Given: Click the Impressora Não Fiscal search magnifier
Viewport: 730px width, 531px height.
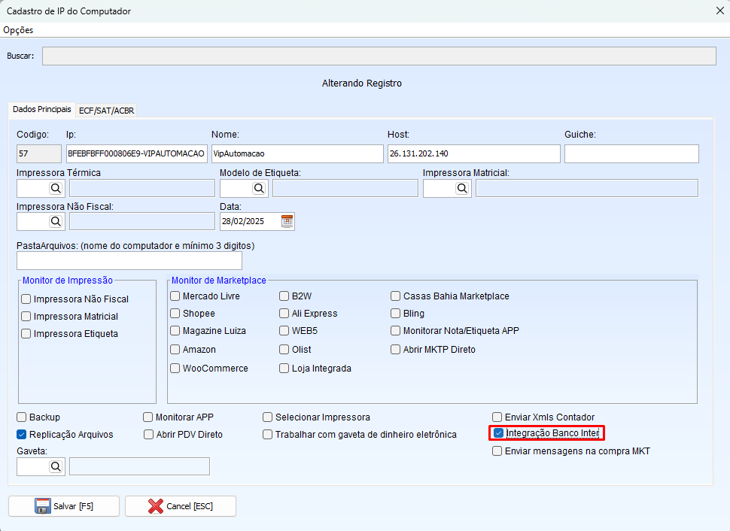Looking at the screenshot, I should point(56,221).
